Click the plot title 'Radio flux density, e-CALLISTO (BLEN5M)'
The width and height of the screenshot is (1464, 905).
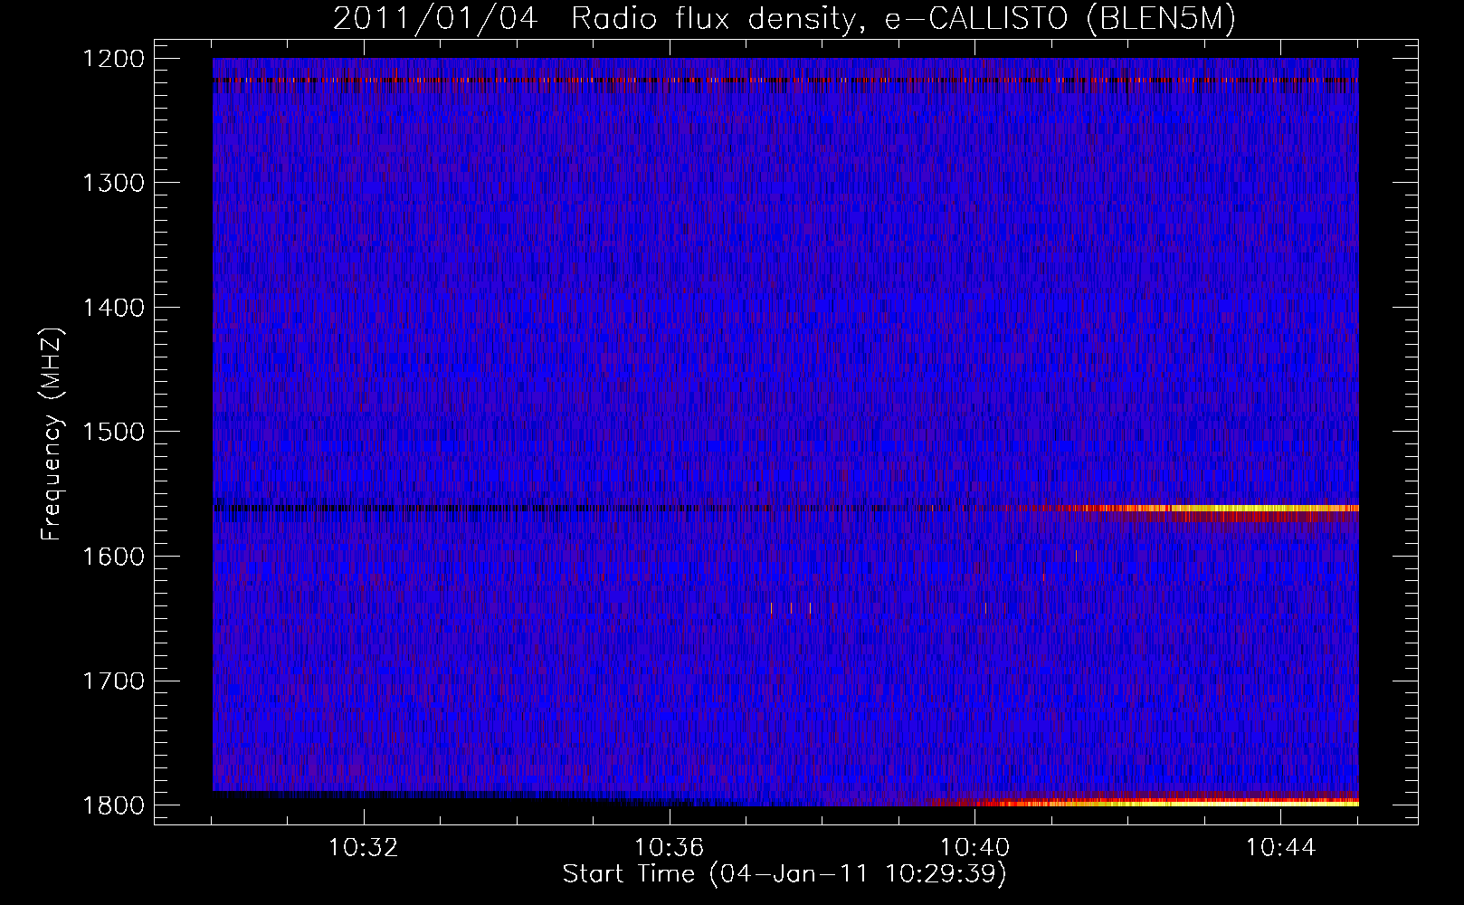903,19
